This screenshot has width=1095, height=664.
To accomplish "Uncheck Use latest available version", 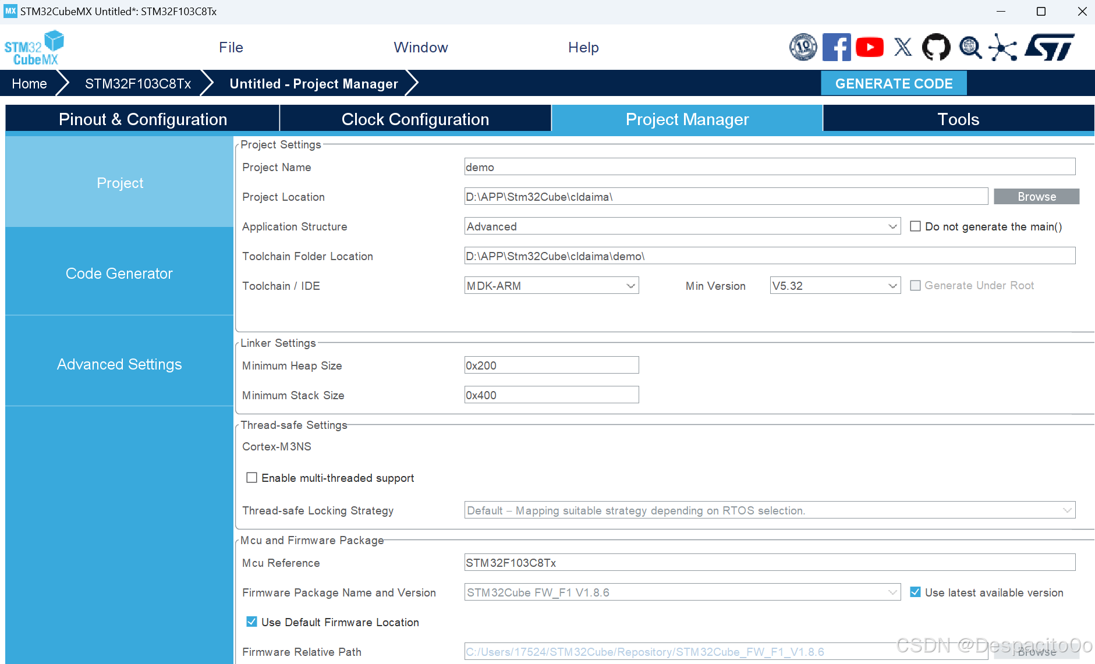I will click(x=915, y=592).
